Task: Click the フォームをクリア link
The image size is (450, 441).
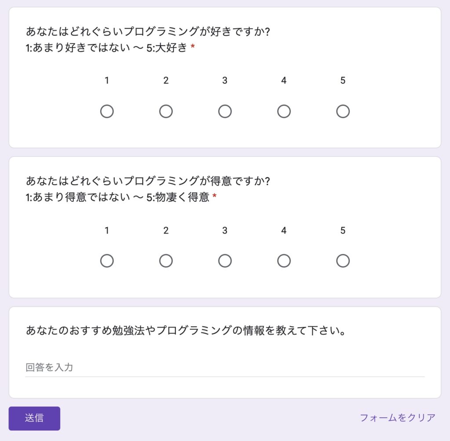Action: coord(397,418)
